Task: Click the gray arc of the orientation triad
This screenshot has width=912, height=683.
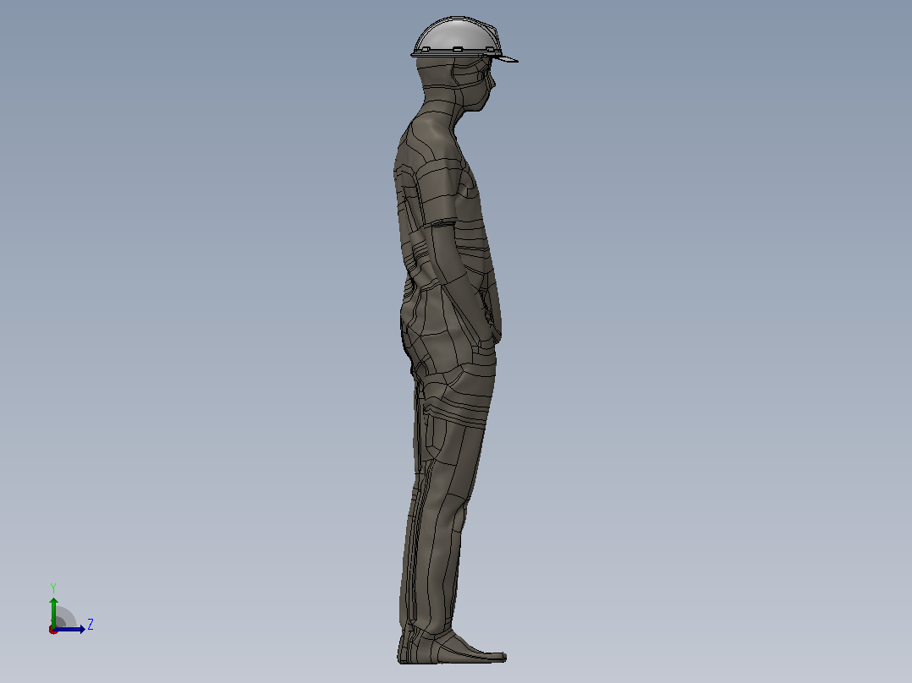Action: (x=66, y=617)
